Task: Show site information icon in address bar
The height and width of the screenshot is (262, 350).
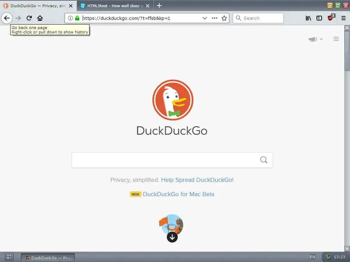Action: pyautogui.click(x=70, y=18)
